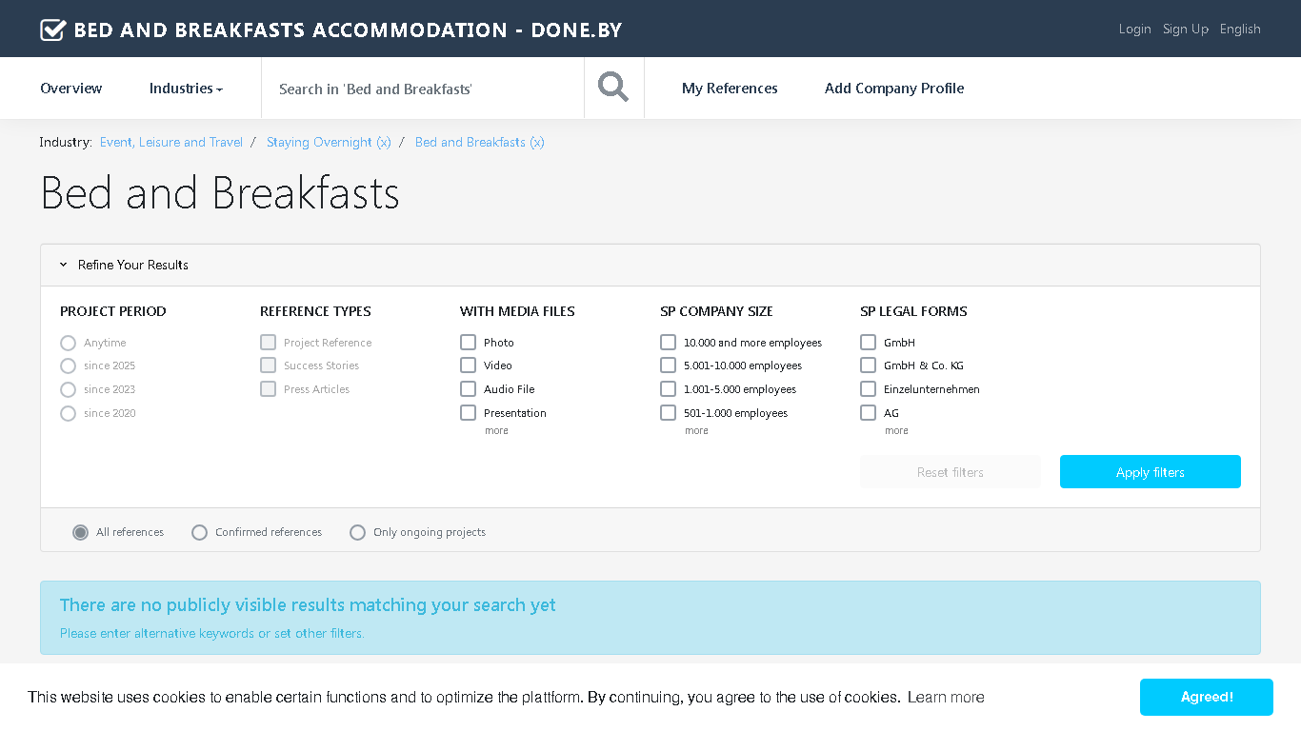Viewport: 1301px width, 731px height.
Task: Open Add Company Profile page
Action: coord(894,89)
